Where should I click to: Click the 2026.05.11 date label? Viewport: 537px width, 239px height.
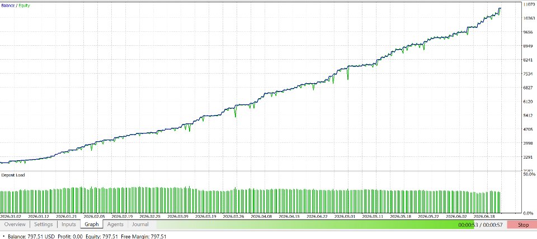(373, 217)
